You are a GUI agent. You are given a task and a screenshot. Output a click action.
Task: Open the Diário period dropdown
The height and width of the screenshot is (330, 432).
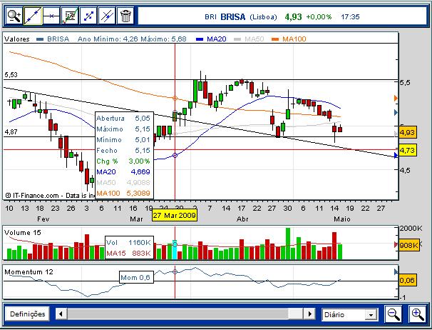(349, 314)
